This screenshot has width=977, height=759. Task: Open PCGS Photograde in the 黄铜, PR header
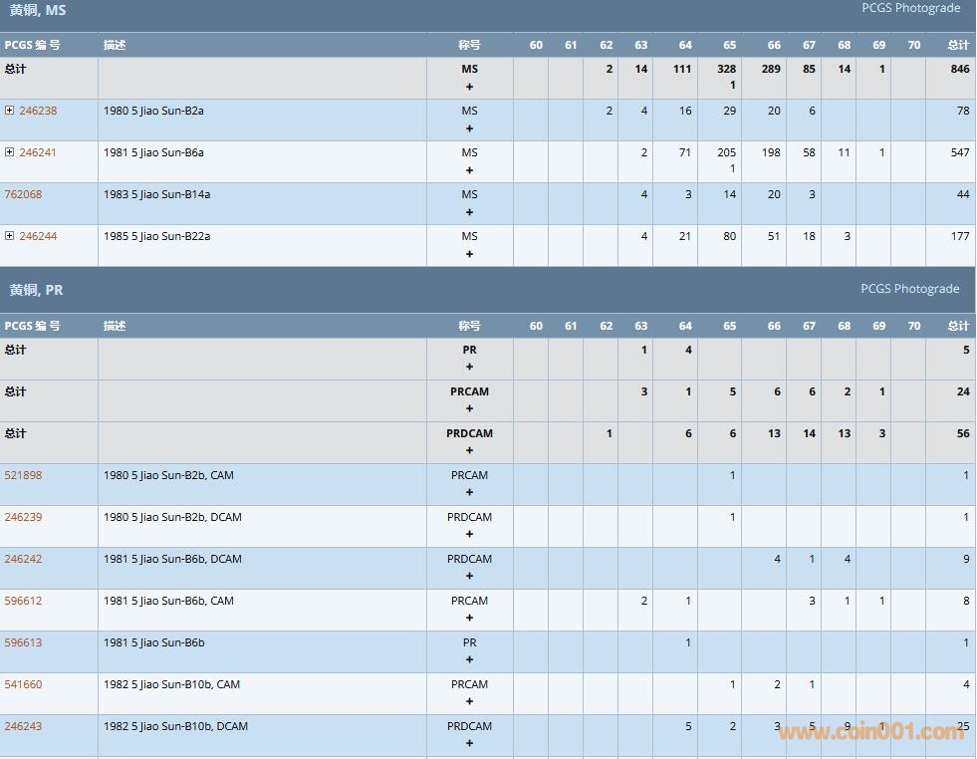tap(910, 289)
